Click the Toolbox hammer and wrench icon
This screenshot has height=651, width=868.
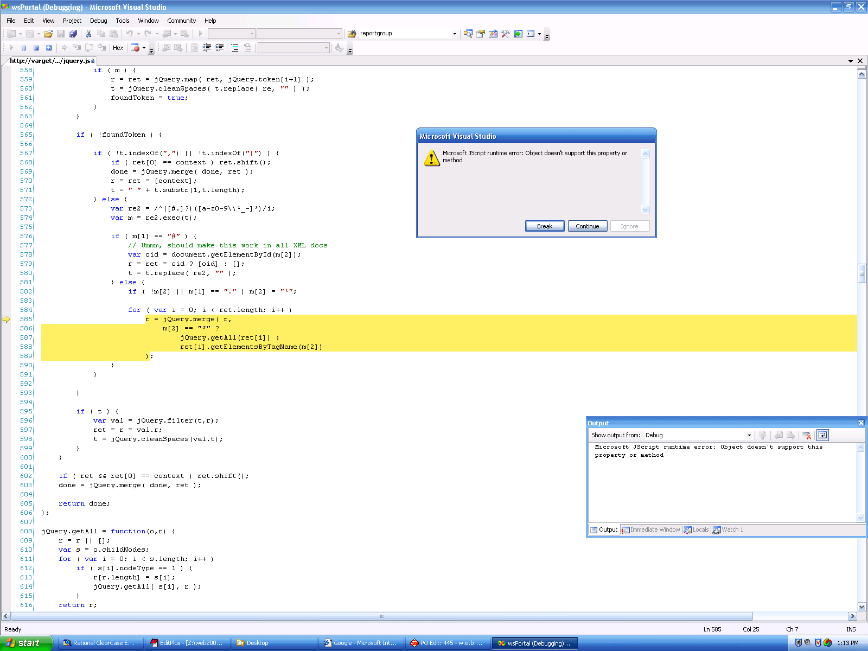point(505,34)
